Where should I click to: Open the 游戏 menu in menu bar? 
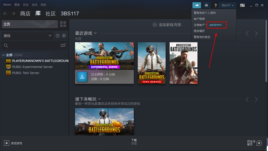pyautogui.click(x=35, y=5)
